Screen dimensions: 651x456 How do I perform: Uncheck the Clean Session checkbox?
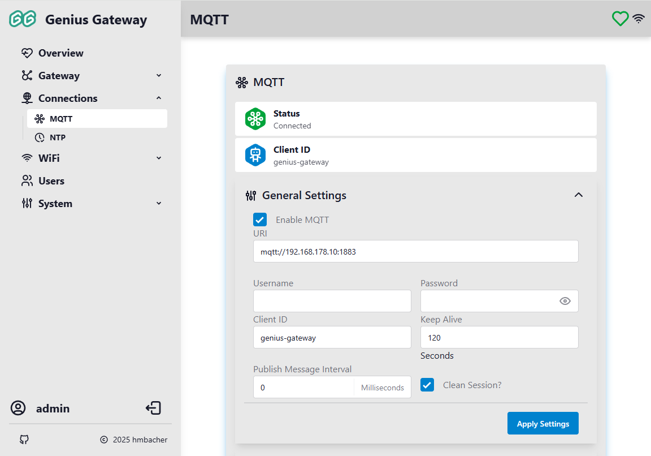click(427, 385)
